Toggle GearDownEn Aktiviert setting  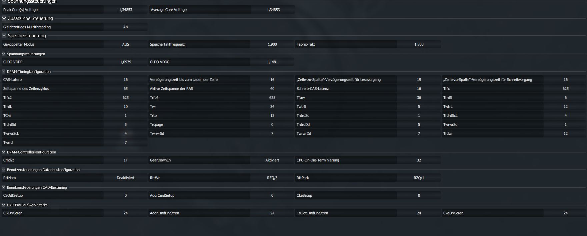point(272,160)
